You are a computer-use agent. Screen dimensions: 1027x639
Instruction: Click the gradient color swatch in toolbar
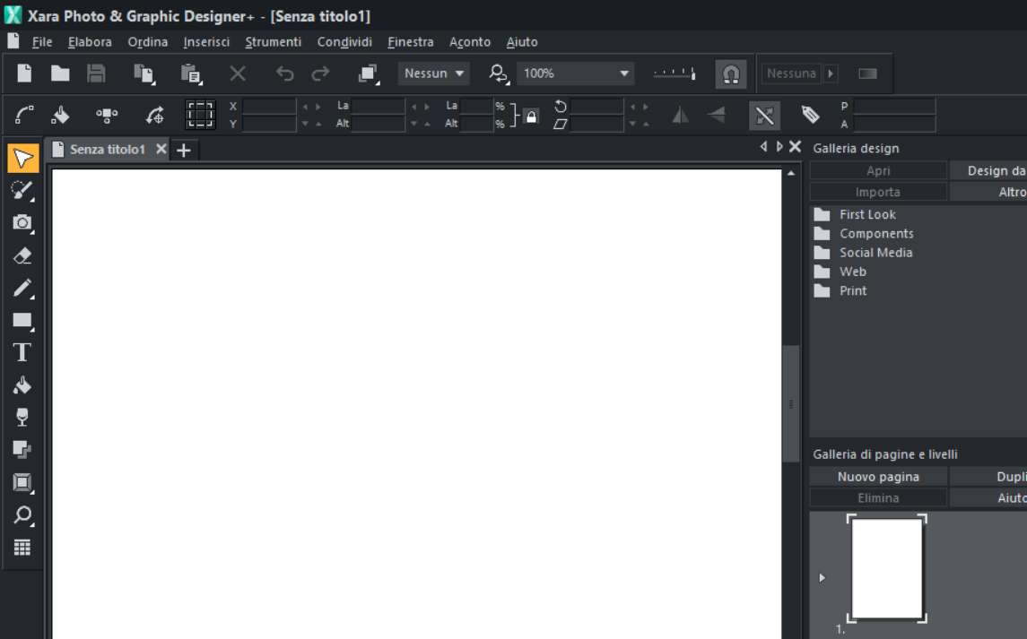click(x=868, y=73)
